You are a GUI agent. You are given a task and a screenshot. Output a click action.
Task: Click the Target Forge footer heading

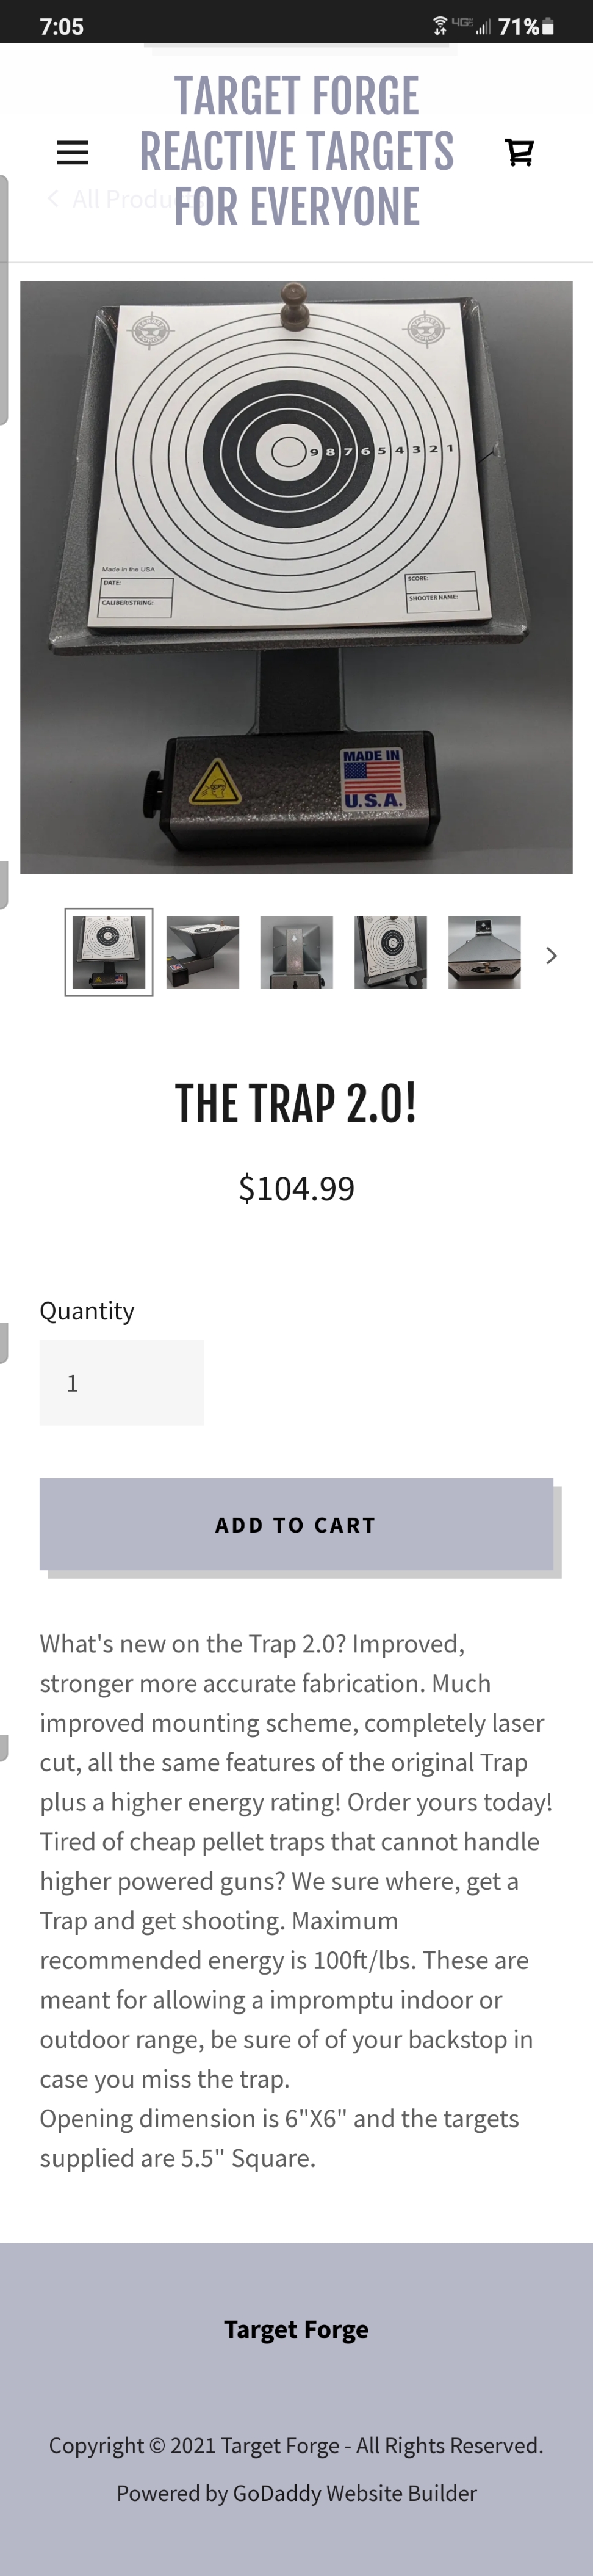(296, 2329)
